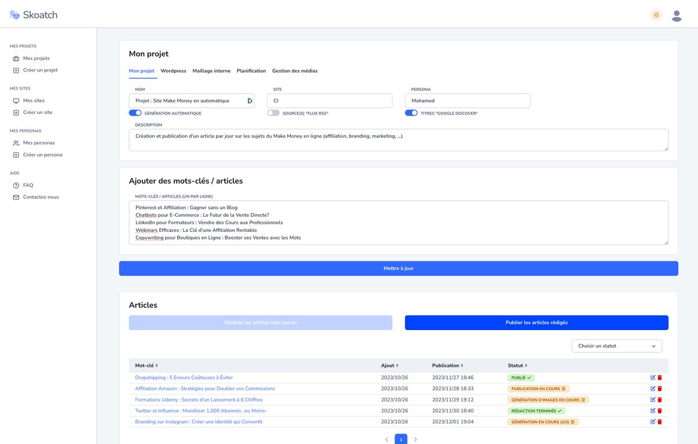Click the Rédaction terminée badge

click(x=537, y=411)
